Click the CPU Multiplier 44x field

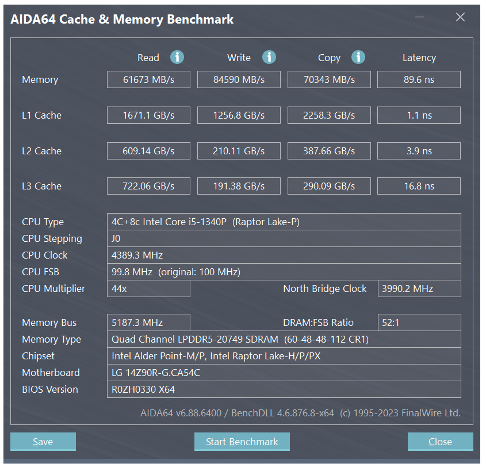click(x=148, y=288)
